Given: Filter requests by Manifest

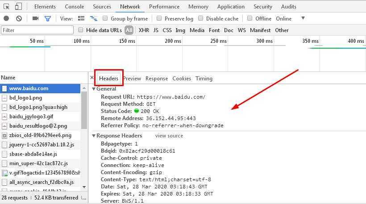Looking at the screenshot, I should 260,30.
